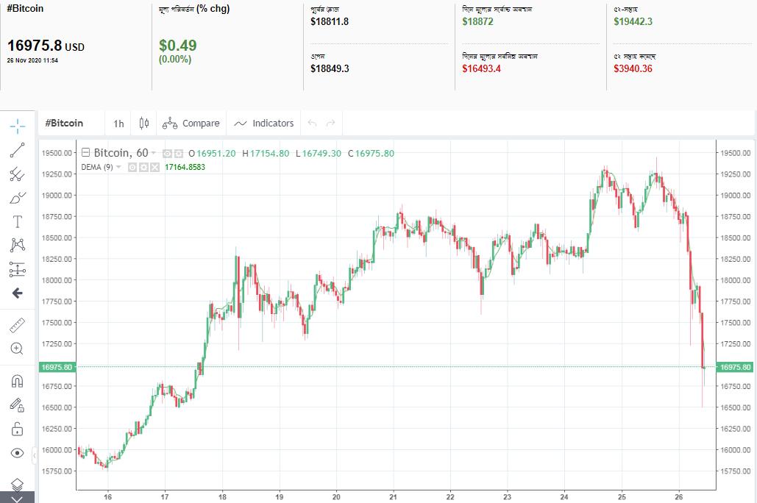This screenshot has height=503, width=757.
Task: Collapse the chart legend minus box
Action: (x=85, y=153)
